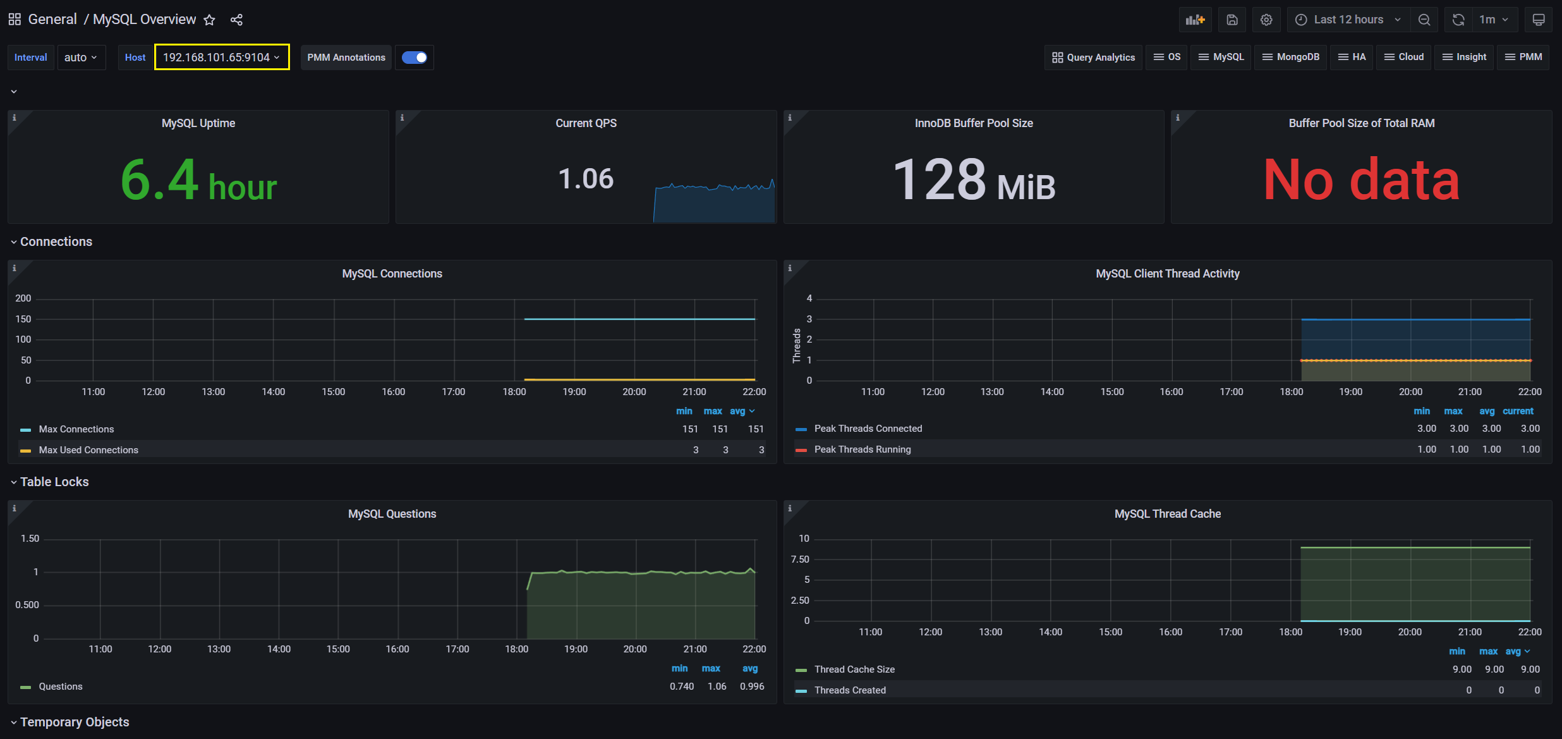
Task: Cycle view mode with monitor icon
Action: tap(1539, 20)
